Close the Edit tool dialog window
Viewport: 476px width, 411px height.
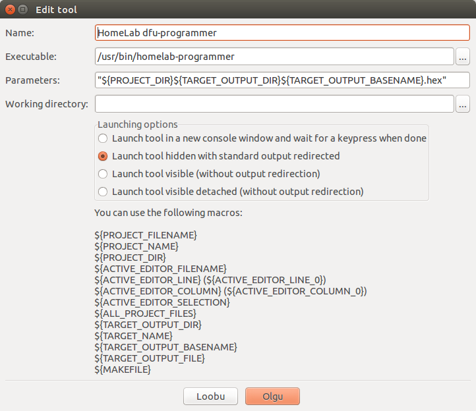pos(9,10)
